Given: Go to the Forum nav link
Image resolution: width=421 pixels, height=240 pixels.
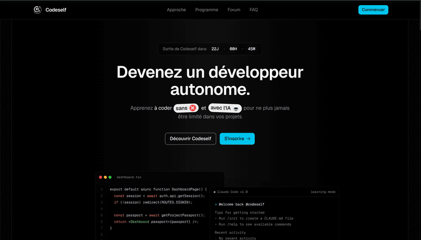Looking at the screenshot, I should [x=234, y=10].
